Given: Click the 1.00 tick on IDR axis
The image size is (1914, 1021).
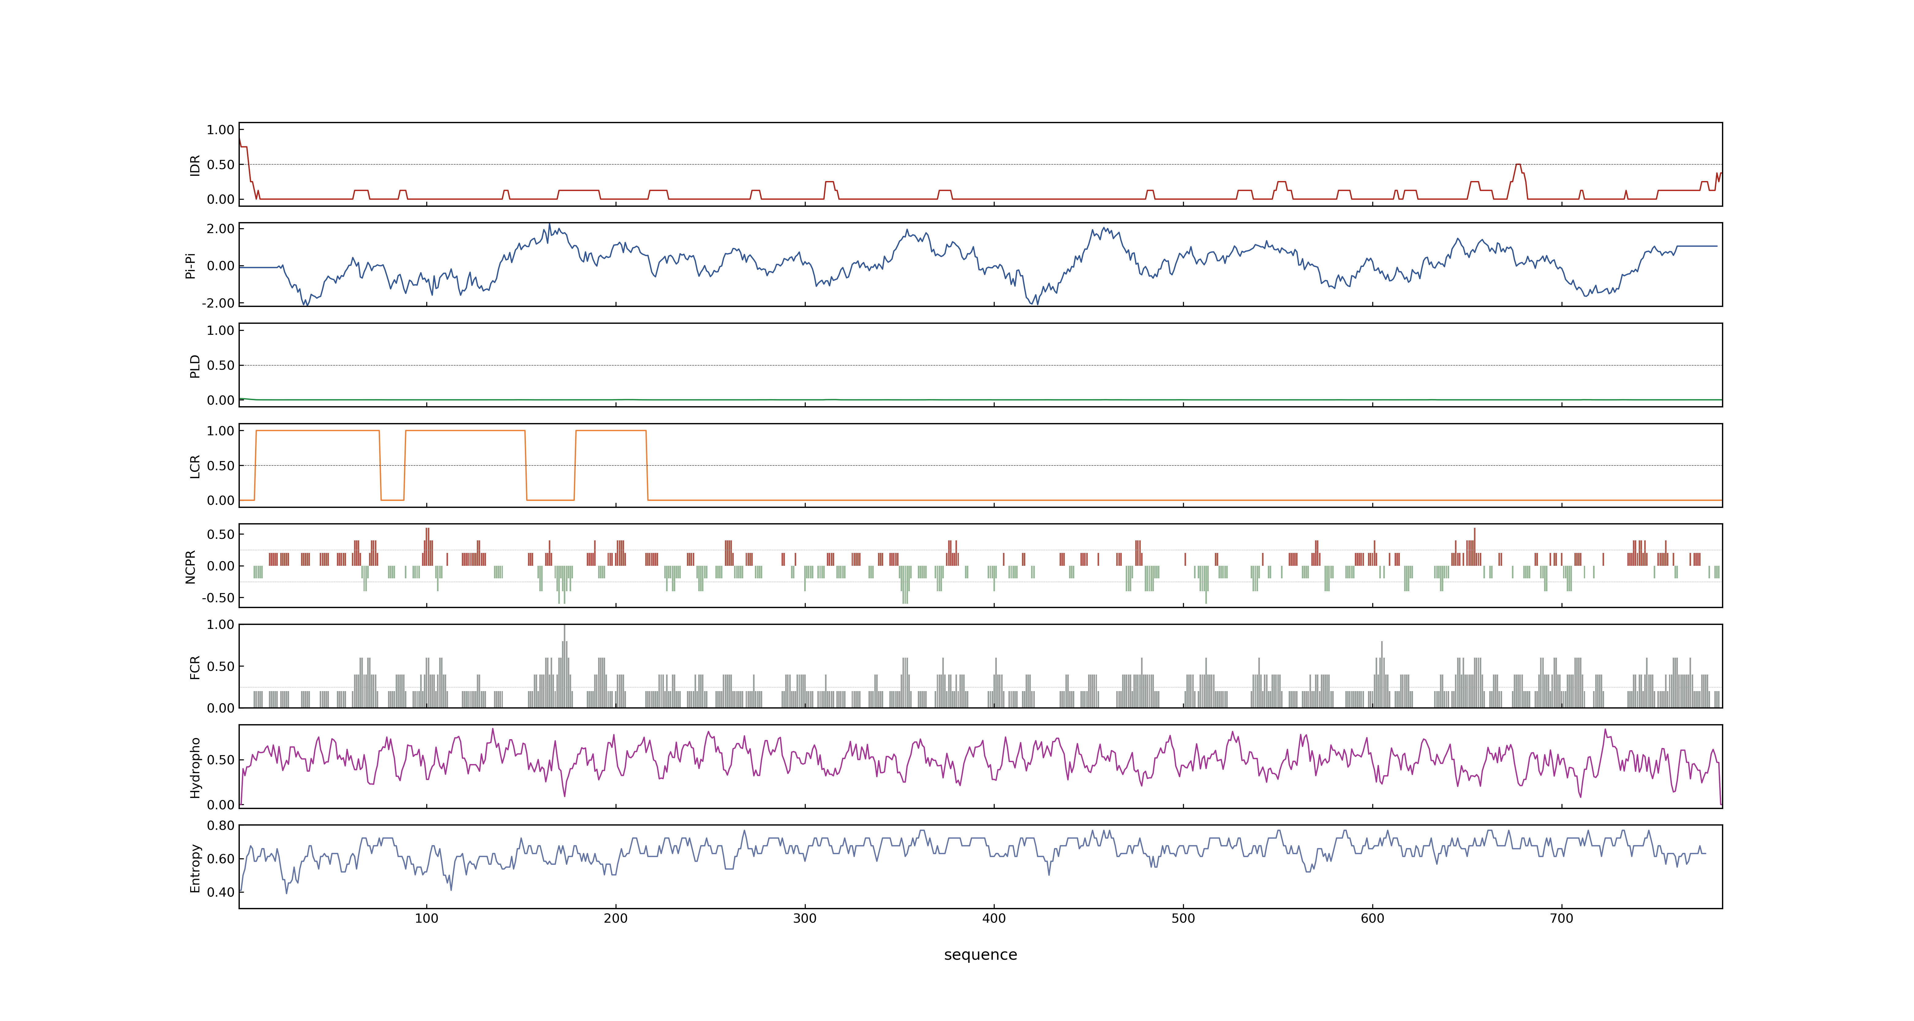Looking at the screenshot, I should tap(221, 130).
